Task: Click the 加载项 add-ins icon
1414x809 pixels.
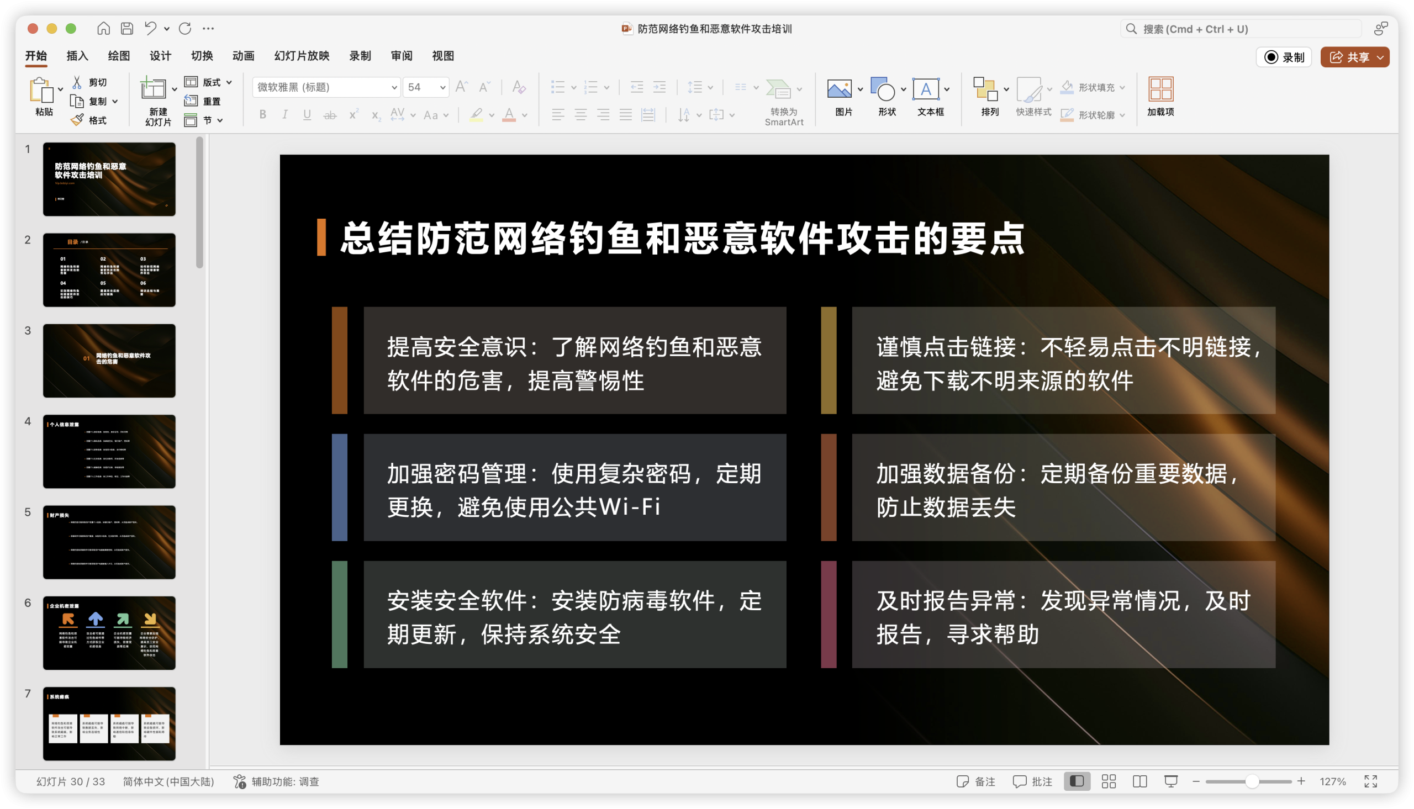Action: [x=1160, y=89]
